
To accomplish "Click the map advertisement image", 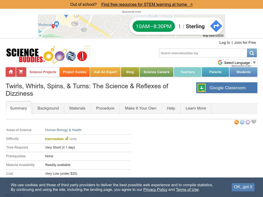I will pos(131,26).
